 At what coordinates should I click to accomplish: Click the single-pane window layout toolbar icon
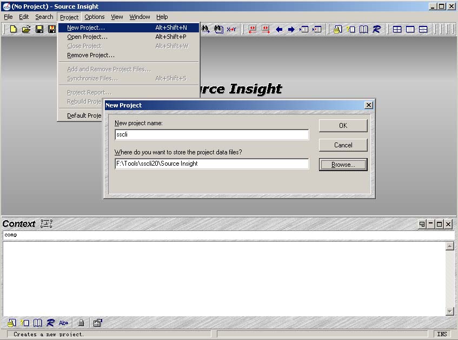410,29
